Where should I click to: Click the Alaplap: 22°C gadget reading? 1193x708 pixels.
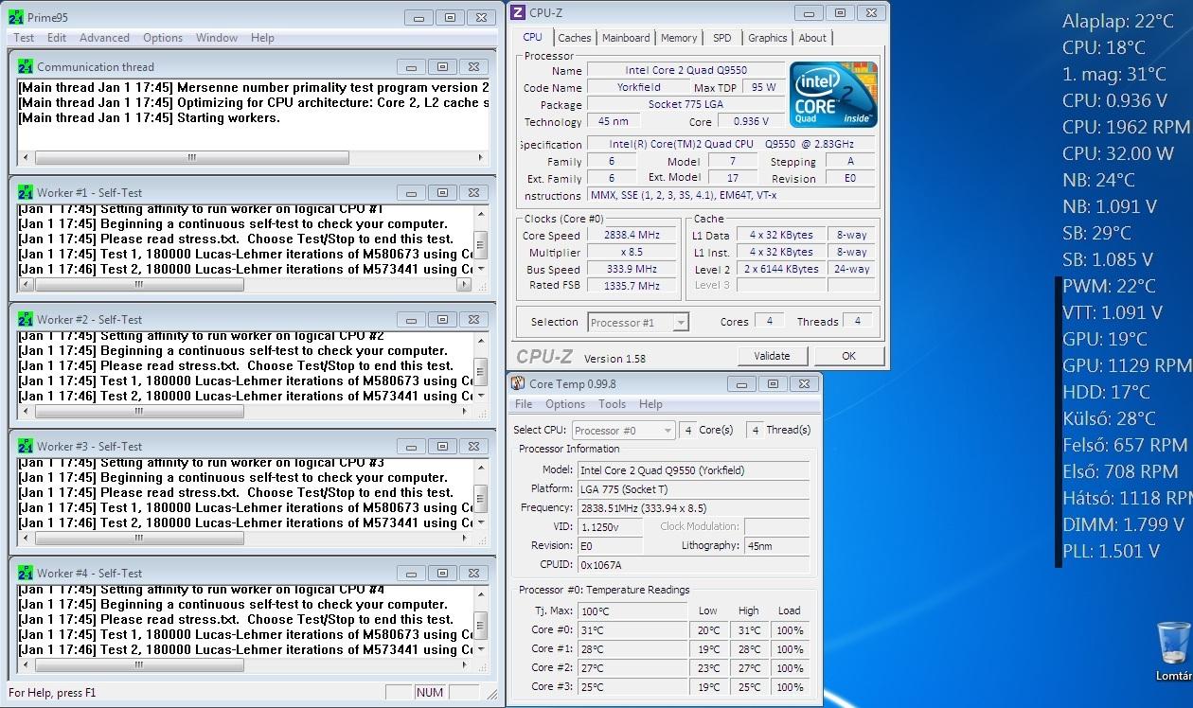1118,21
